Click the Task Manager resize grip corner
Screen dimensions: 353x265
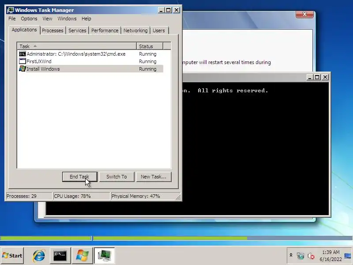[178, 197]
